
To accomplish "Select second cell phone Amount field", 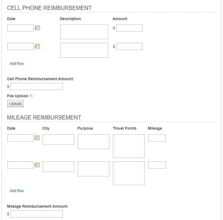I will 129,46.
